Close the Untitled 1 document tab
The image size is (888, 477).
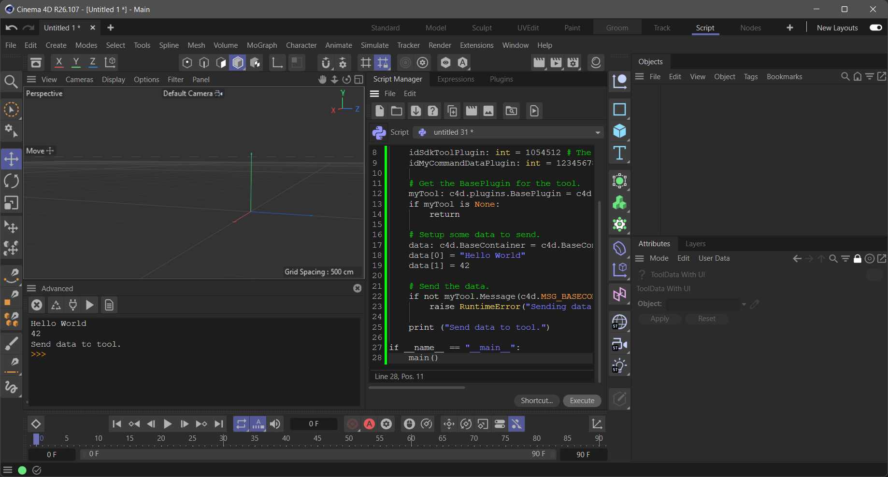[x=93, y=28]
